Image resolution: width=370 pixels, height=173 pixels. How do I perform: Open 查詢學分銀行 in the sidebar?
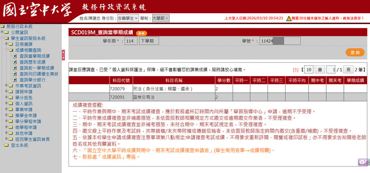(x=33, y=80)
